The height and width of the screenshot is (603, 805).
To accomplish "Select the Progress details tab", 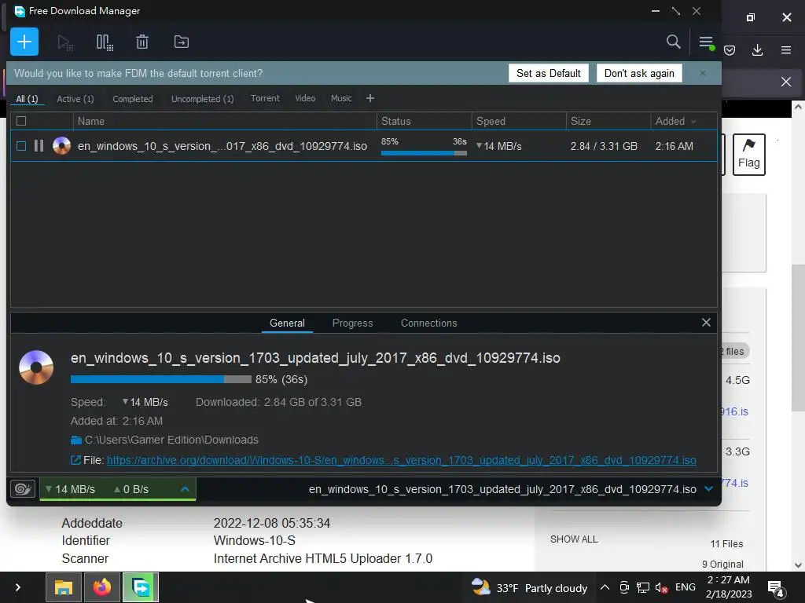I will [352, 323].
